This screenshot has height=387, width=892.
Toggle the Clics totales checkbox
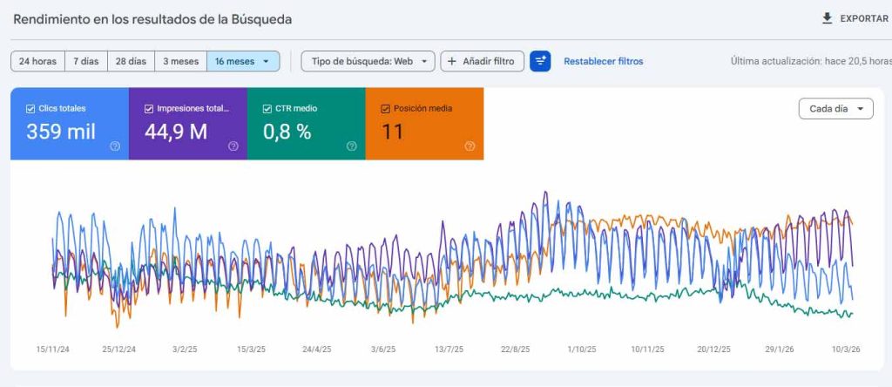pos(30,109)
